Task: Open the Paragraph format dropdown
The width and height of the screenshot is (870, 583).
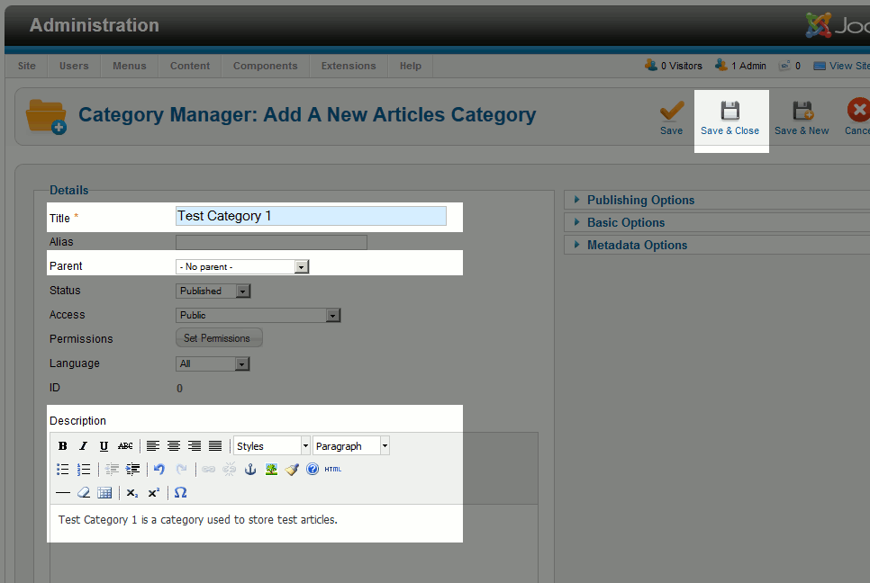Action: 351,446
